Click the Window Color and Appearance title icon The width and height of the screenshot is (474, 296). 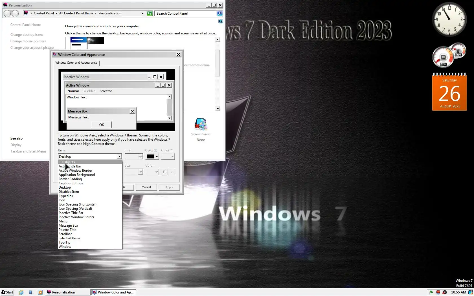55,54
